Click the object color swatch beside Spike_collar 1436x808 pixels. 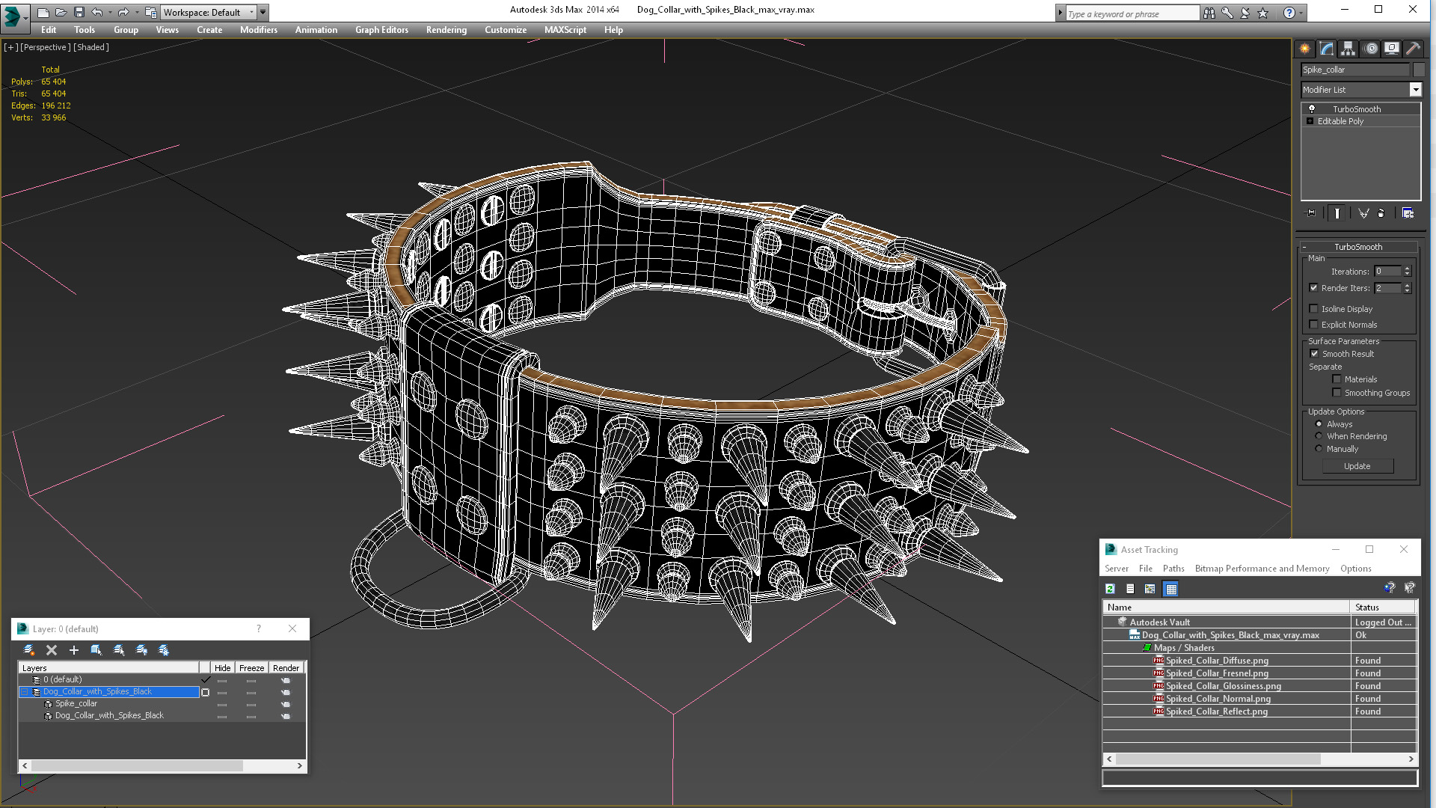pos(1418,70)
